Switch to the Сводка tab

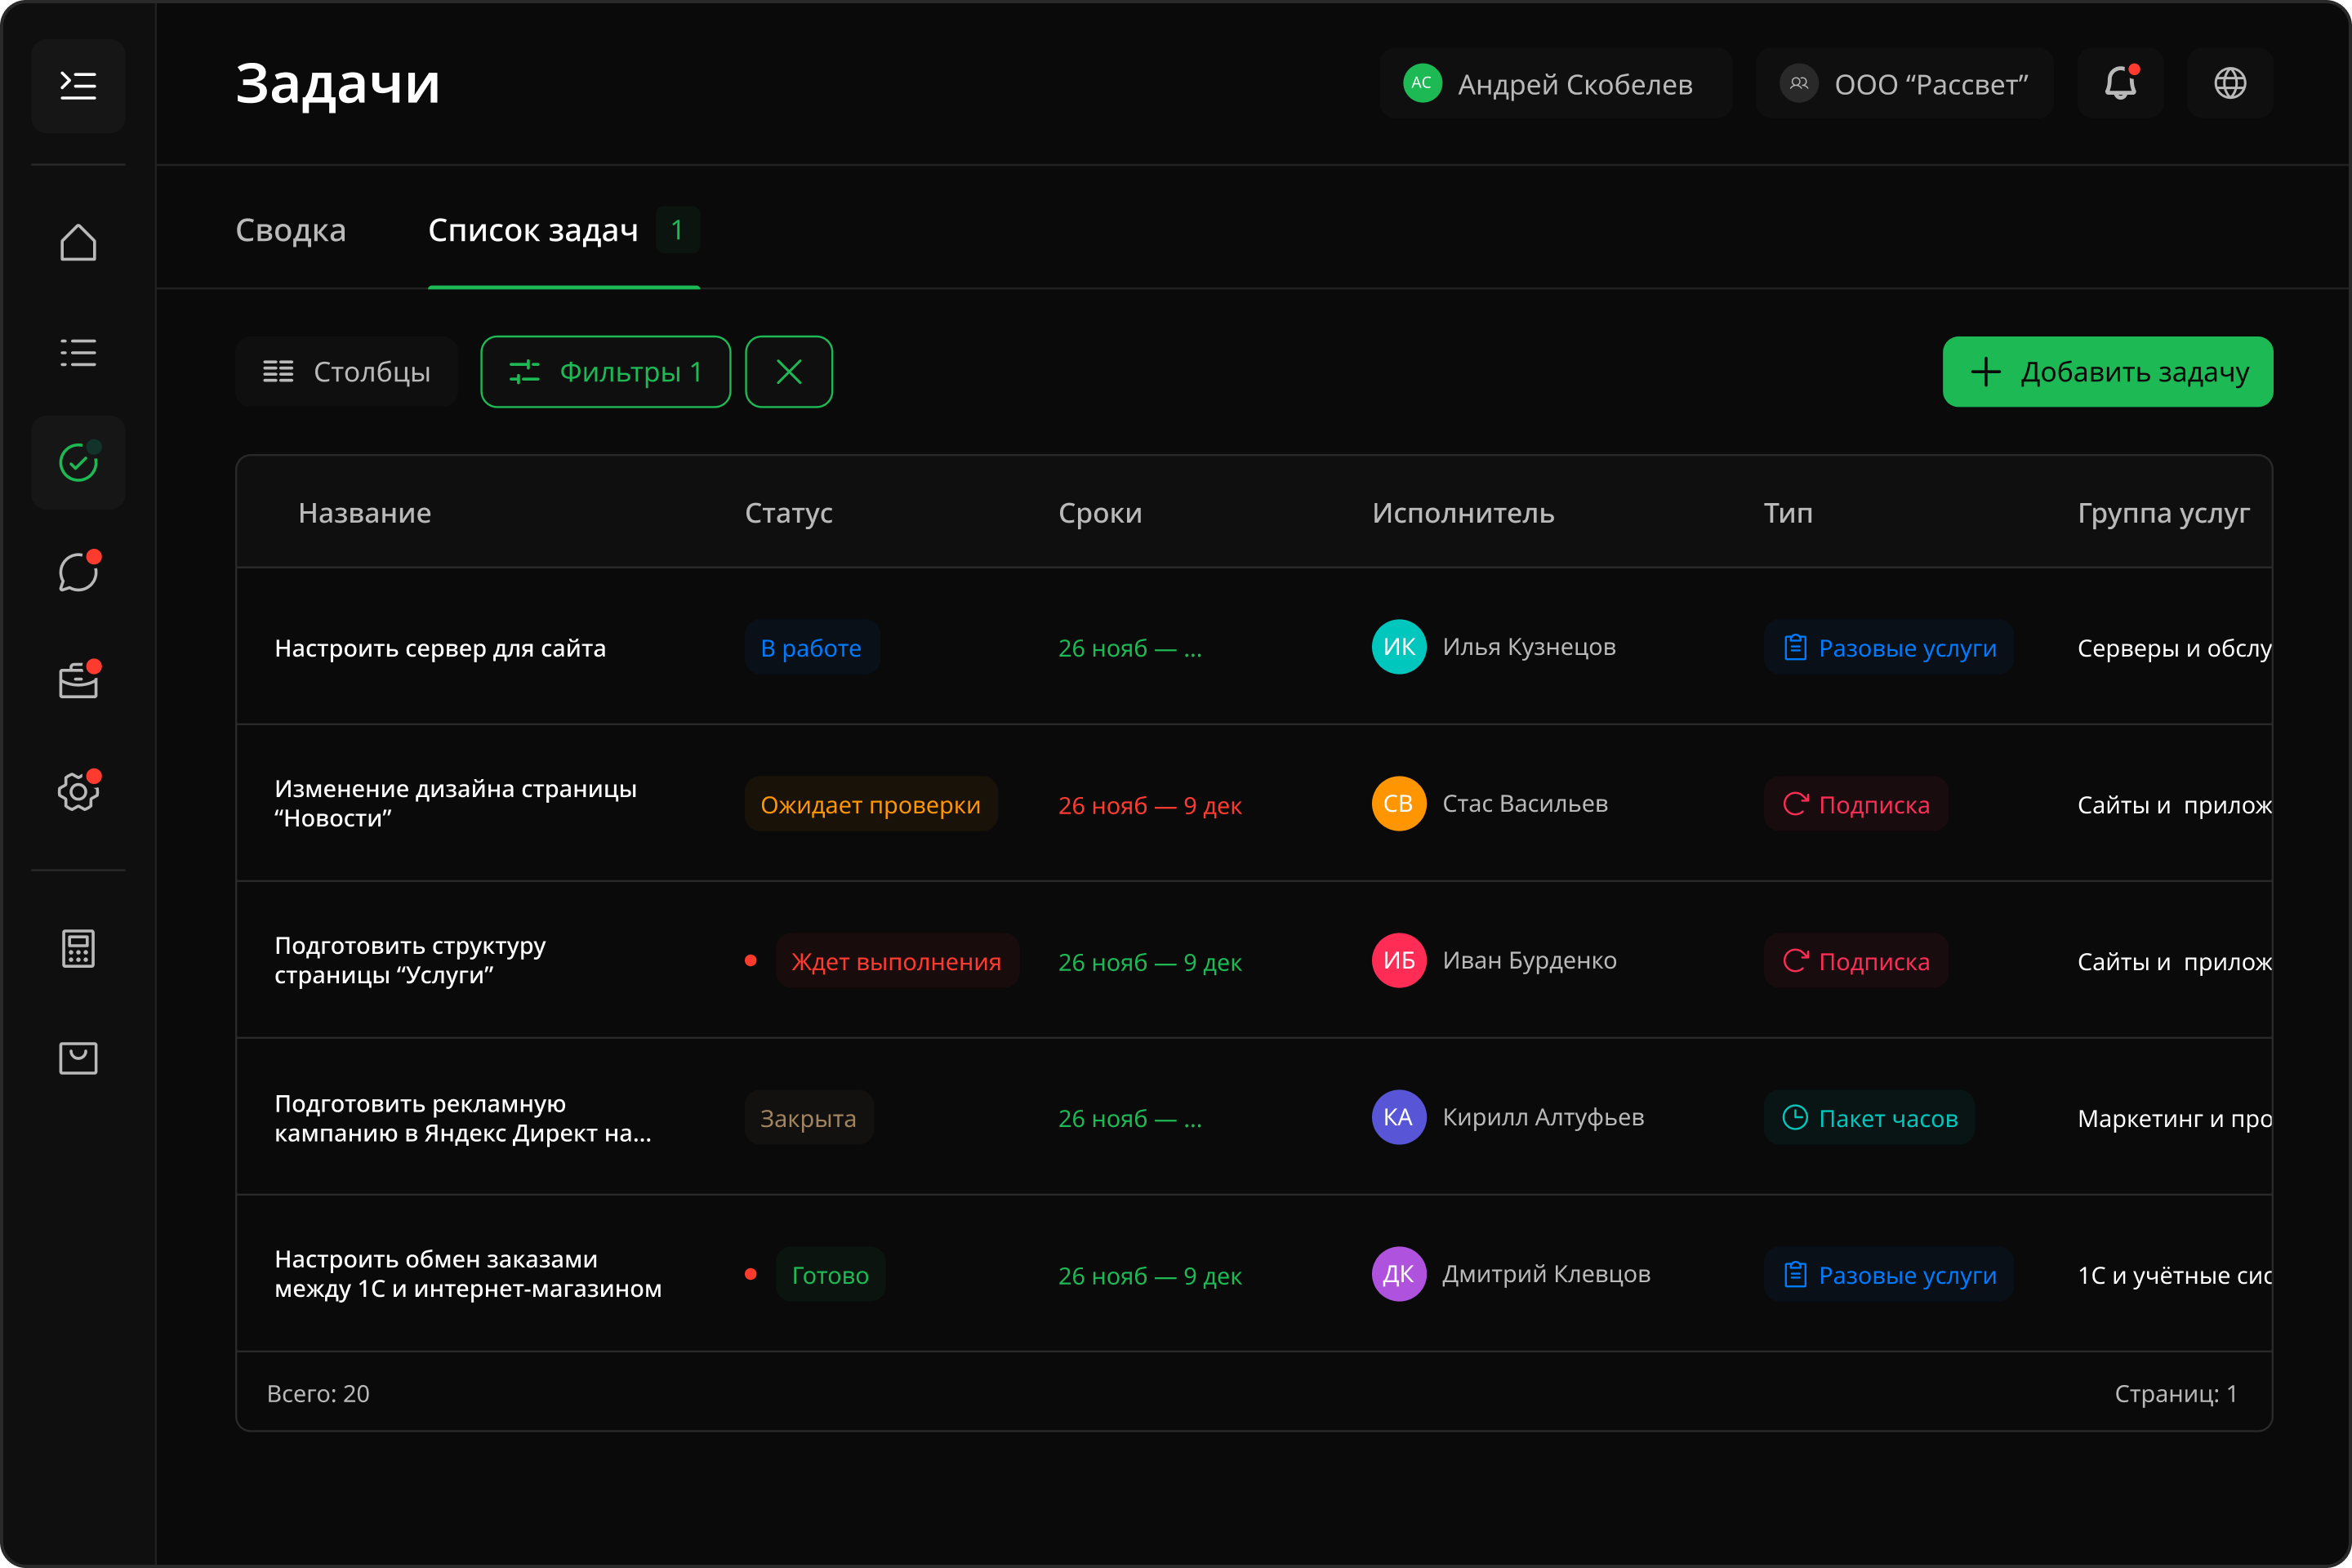290,230
